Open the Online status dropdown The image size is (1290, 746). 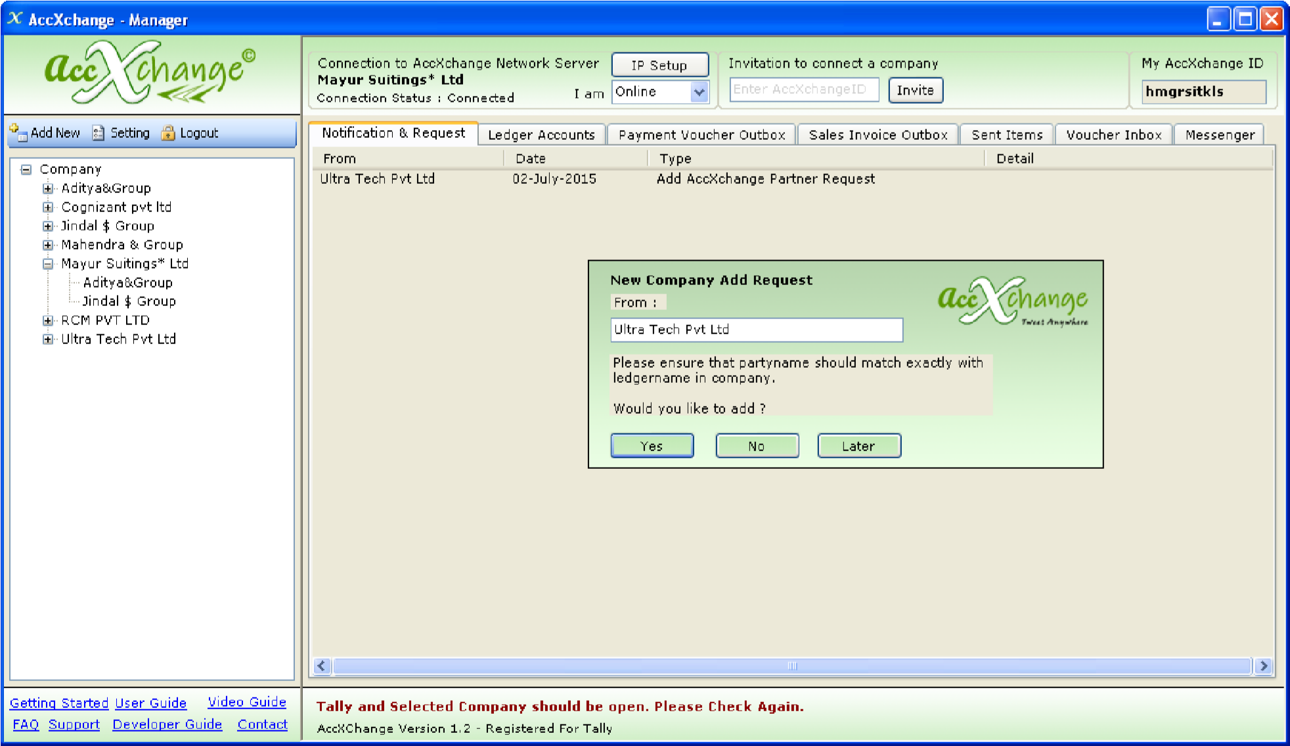[x=700, y=92]
